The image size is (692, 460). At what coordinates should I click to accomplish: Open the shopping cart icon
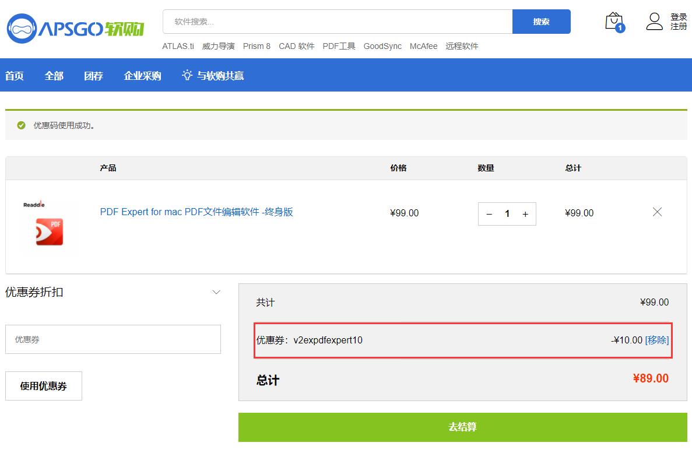pyautogui.click(x=614, y=22)
